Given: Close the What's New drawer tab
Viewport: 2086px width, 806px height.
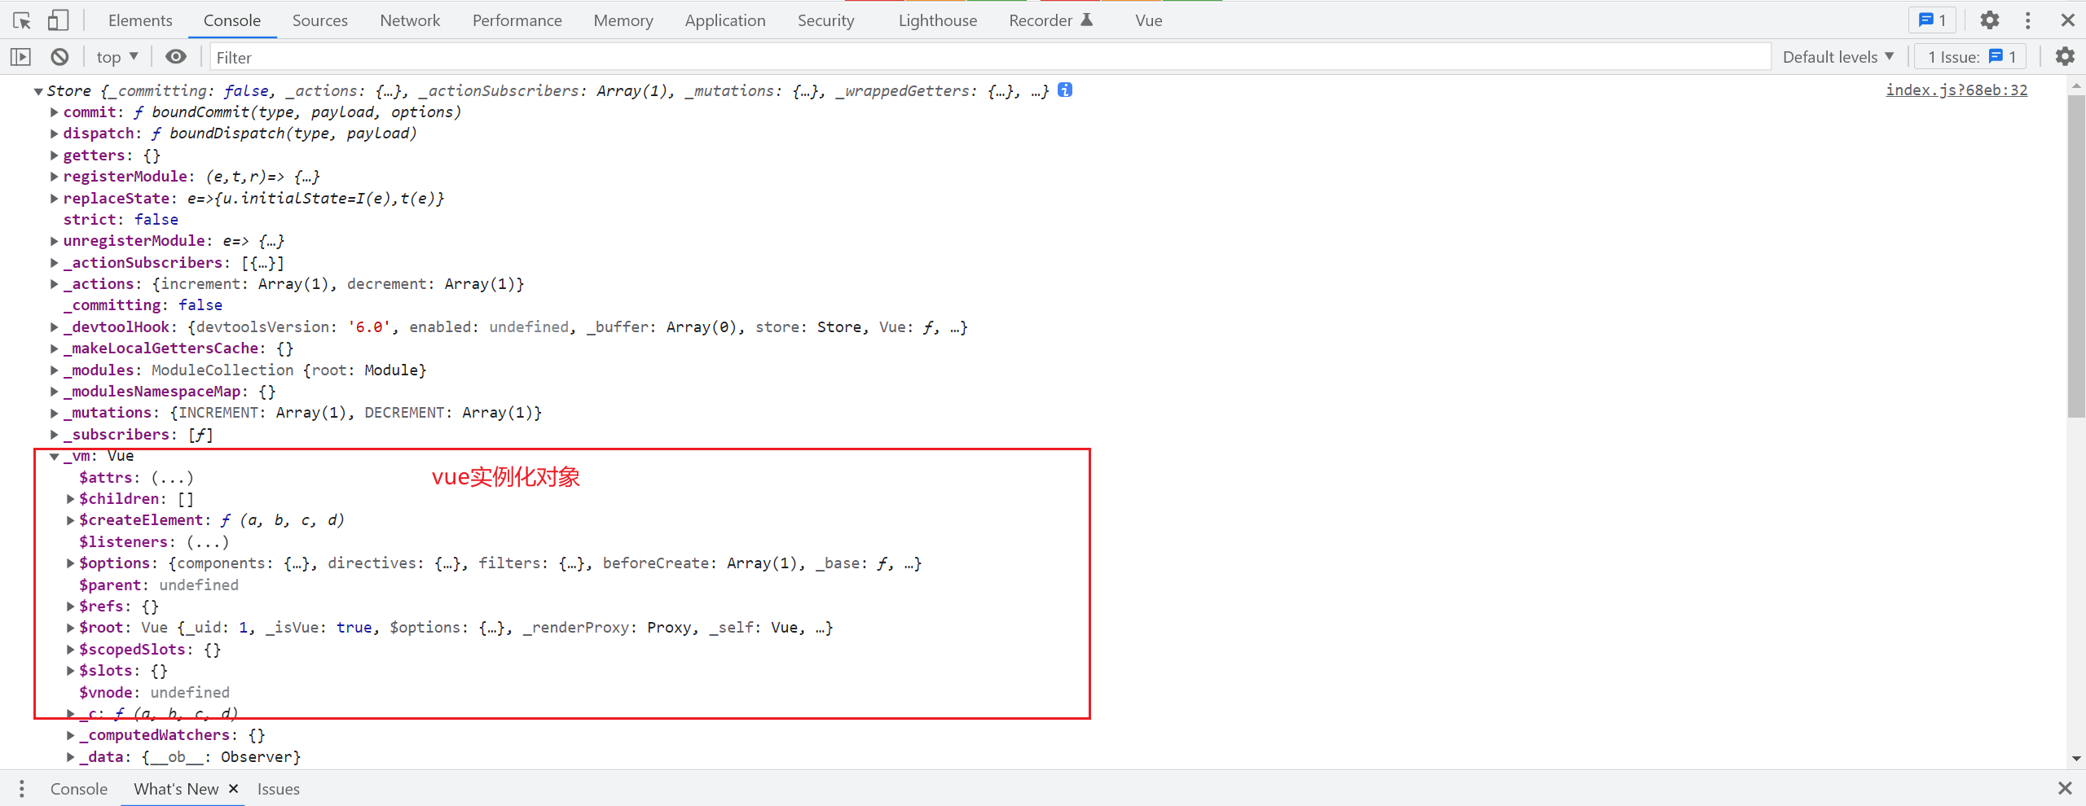Looking at the screenshot, I should tap(233, 789).
